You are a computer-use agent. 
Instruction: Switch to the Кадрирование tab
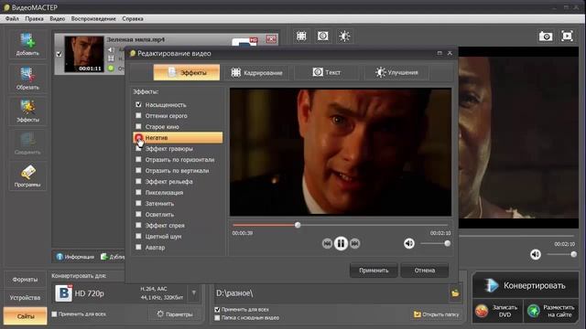(x=256, y=72)
